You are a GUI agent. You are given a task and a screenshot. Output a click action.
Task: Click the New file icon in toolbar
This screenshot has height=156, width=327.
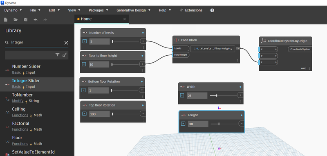pos(6,20)
